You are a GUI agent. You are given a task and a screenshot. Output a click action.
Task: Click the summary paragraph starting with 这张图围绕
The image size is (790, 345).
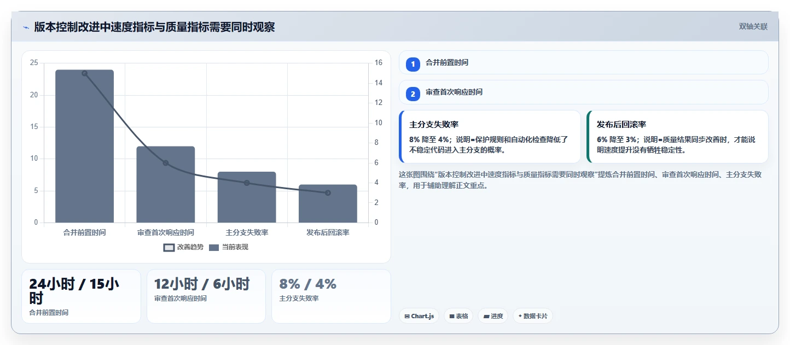580,180
